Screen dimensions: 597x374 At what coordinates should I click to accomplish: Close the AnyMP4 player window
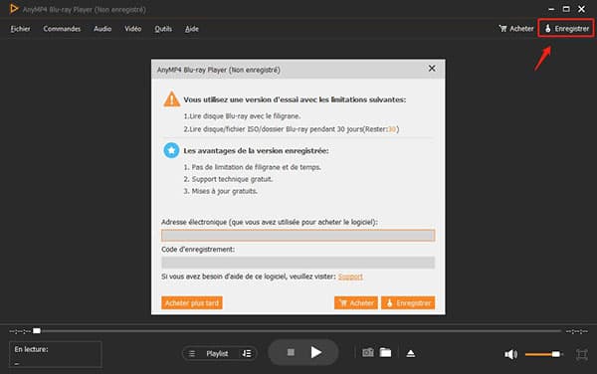click(x=581, y=9)
